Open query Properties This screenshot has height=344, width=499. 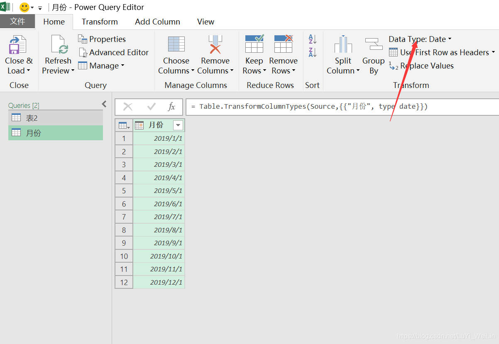(x=102, y=39)
